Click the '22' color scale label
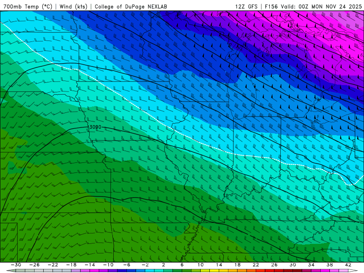Screen dimensions: 364x273 256,265
